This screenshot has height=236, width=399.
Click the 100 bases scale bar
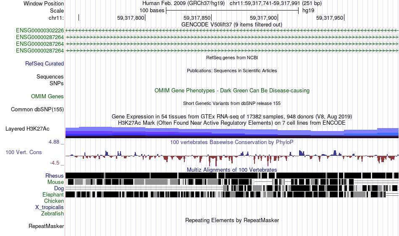coord(232,10)
